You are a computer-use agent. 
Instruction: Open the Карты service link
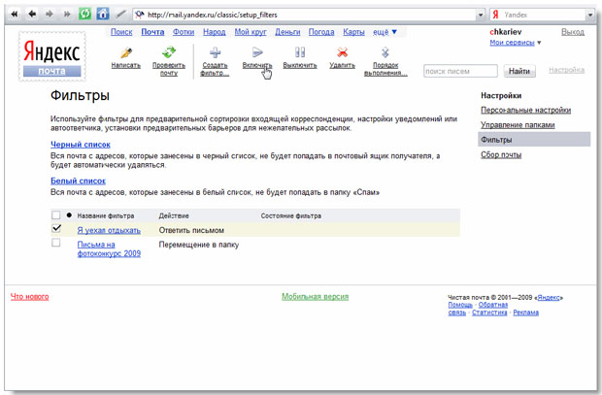[353, 32]
